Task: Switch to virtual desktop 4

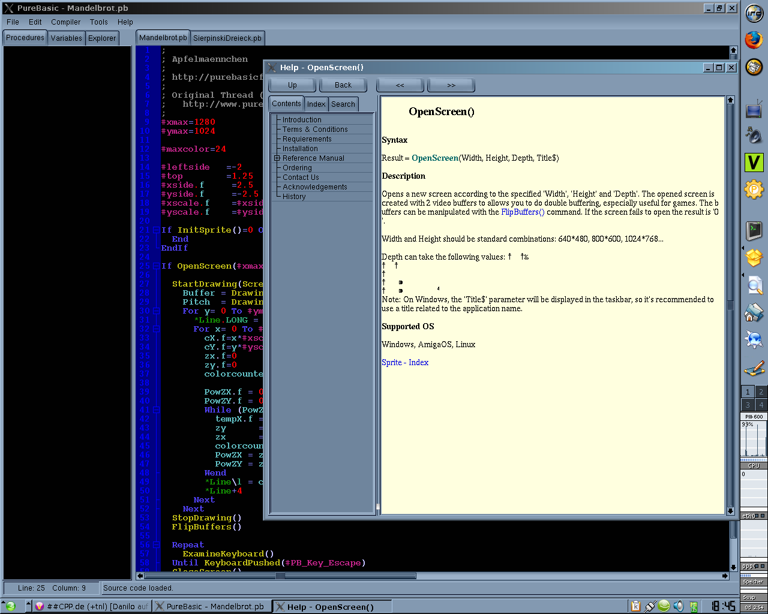Action: [761, 405]
